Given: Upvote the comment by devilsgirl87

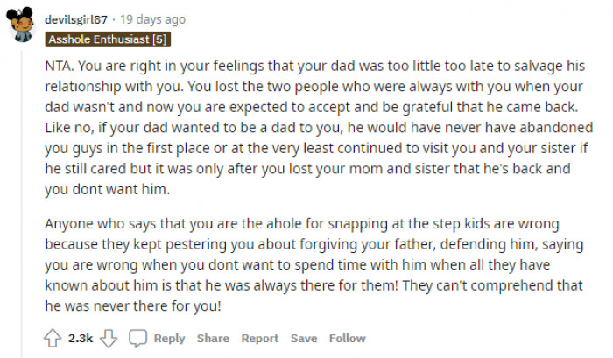Looking at the screenshot, I should coord(51,339).
